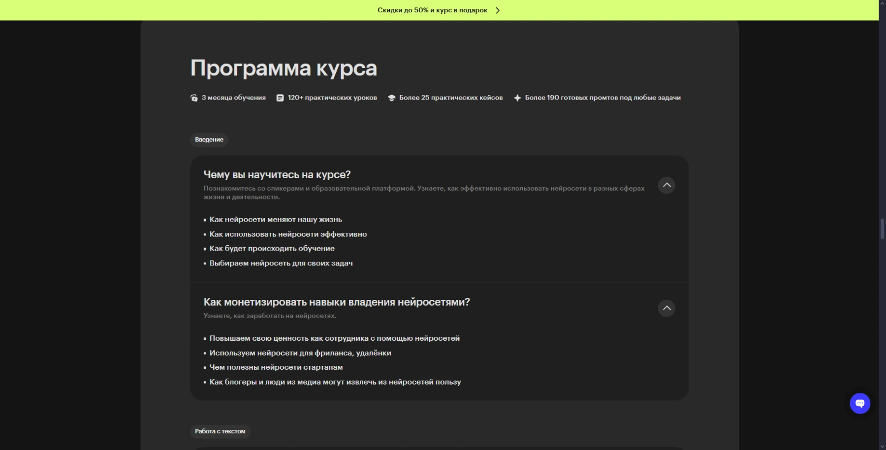Viewport: 886px width, 450px height.
Task: Click the calendar icon next to 3 месяца обучения
Action: pyautogui.click(x=194, y=97)
